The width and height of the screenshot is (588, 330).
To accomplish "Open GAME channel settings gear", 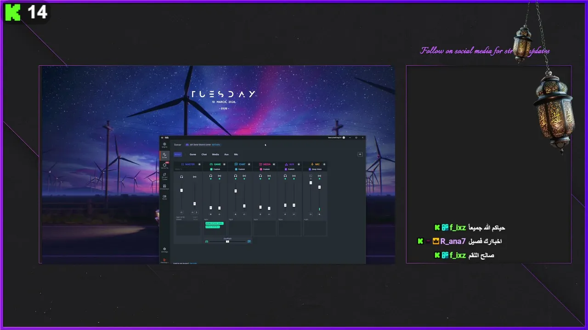I will [224, 164].
